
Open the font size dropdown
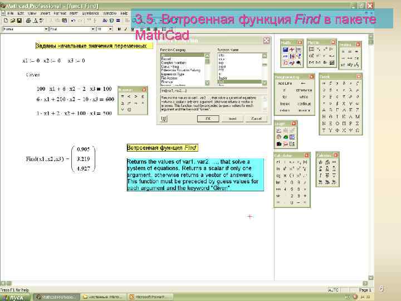(110, 29)
